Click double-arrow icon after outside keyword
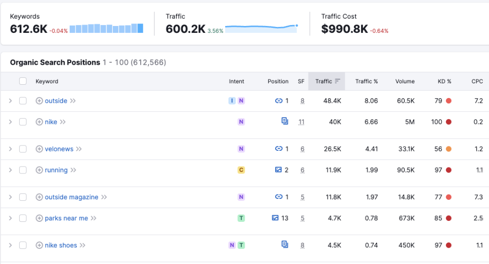 [x=73, y=101]
